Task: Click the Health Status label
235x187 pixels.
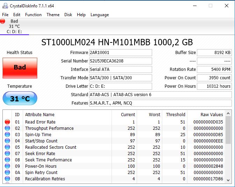Action: (x=20, y=53)
